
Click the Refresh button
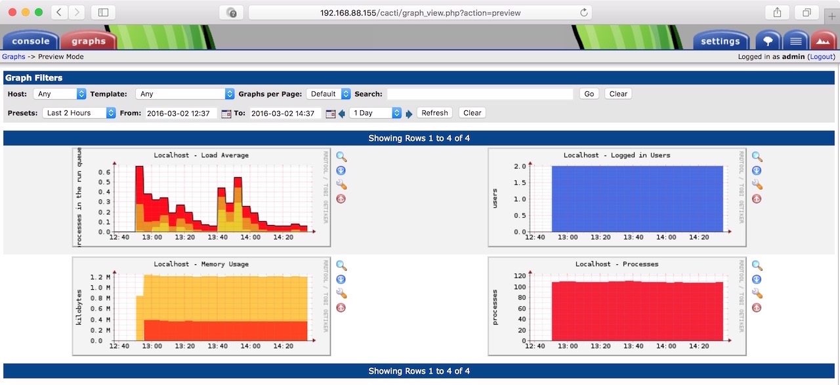pyautogui.click(x=434, y=113)
